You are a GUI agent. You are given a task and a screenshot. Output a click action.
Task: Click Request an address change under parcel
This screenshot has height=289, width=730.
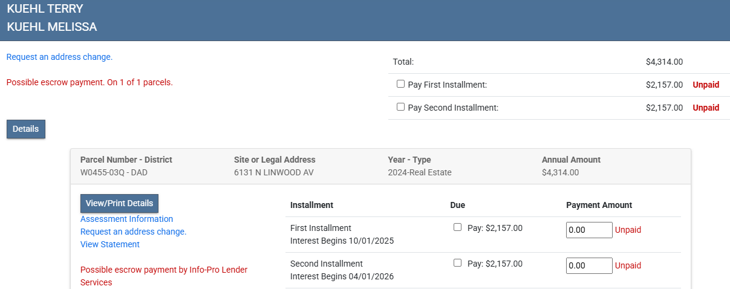133,232
